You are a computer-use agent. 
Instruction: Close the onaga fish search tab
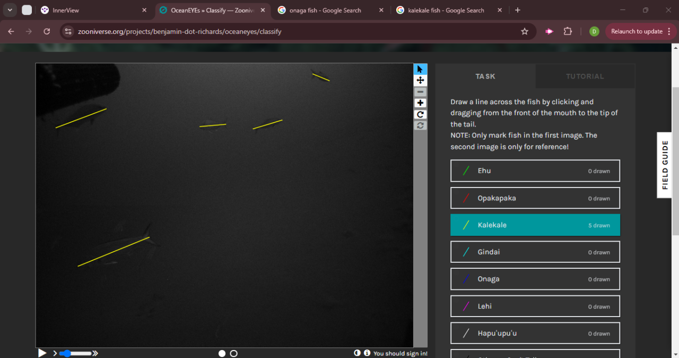point(381,10)
